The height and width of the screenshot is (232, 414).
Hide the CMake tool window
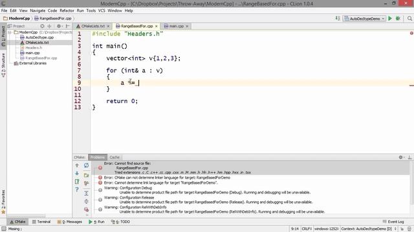pyautogui.click(x=409, y=157)
